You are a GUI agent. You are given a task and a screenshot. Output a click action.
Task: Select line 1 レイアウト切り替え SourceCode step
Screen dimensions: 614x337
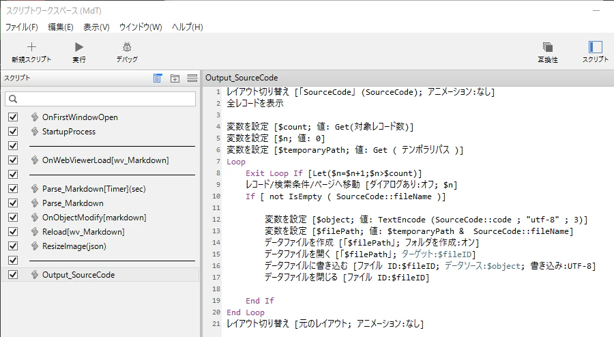tap(361, 92)
